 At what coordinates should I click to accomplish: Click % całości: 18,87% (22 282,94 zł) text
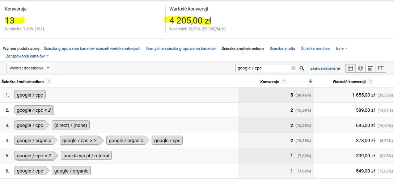coord(198,29)
